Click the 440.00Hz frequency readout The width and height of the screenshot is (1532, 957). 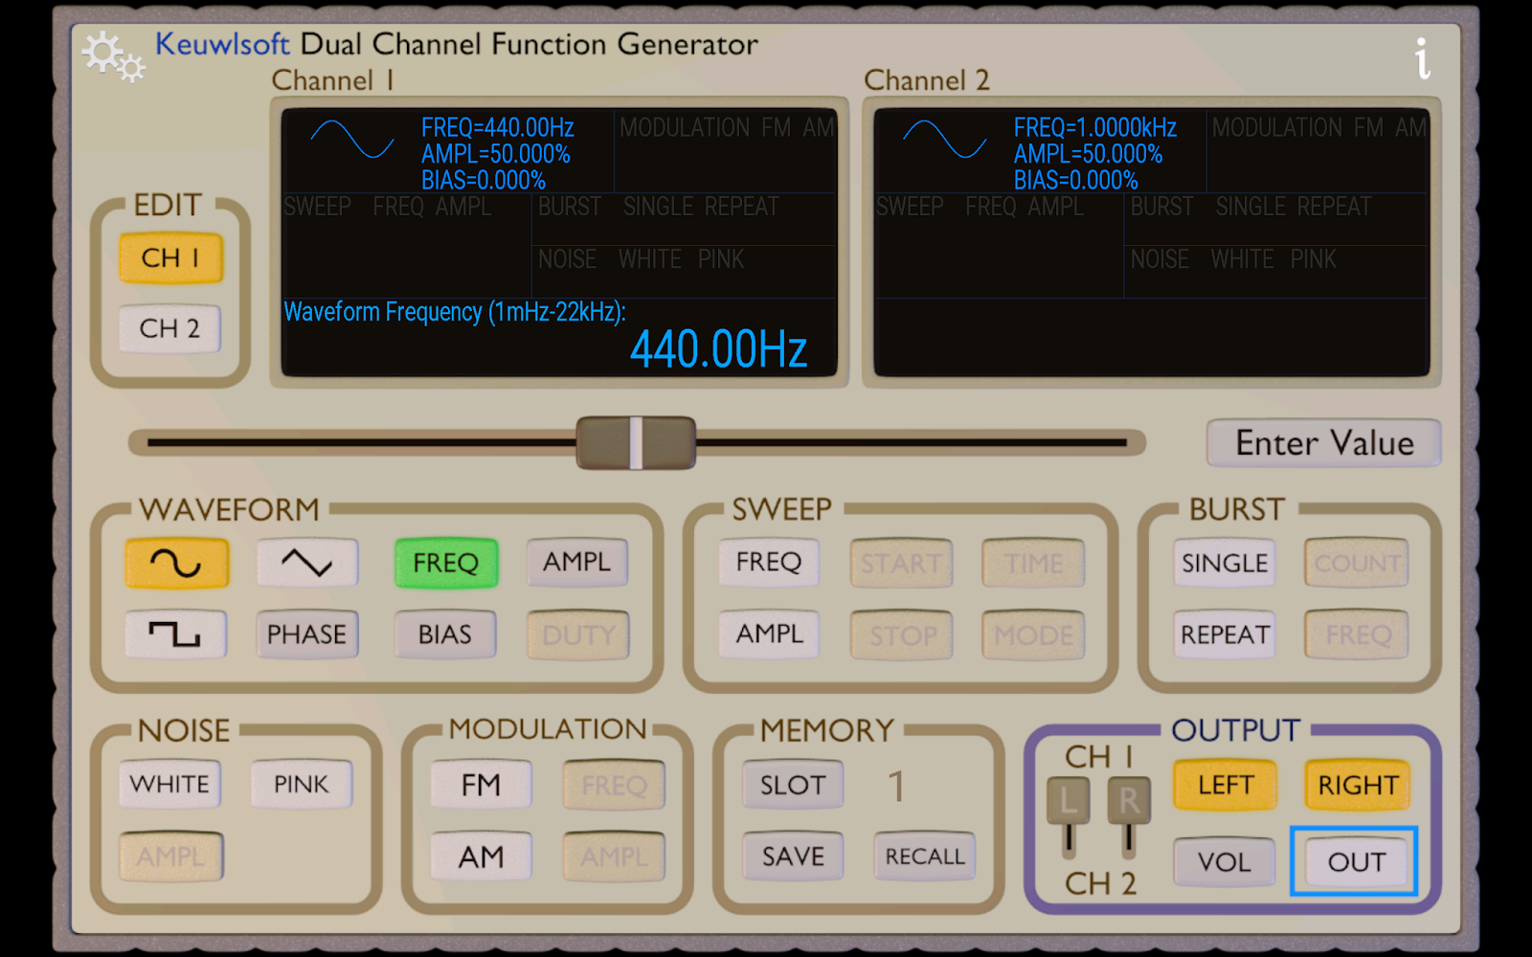click(x=719, y=349)
